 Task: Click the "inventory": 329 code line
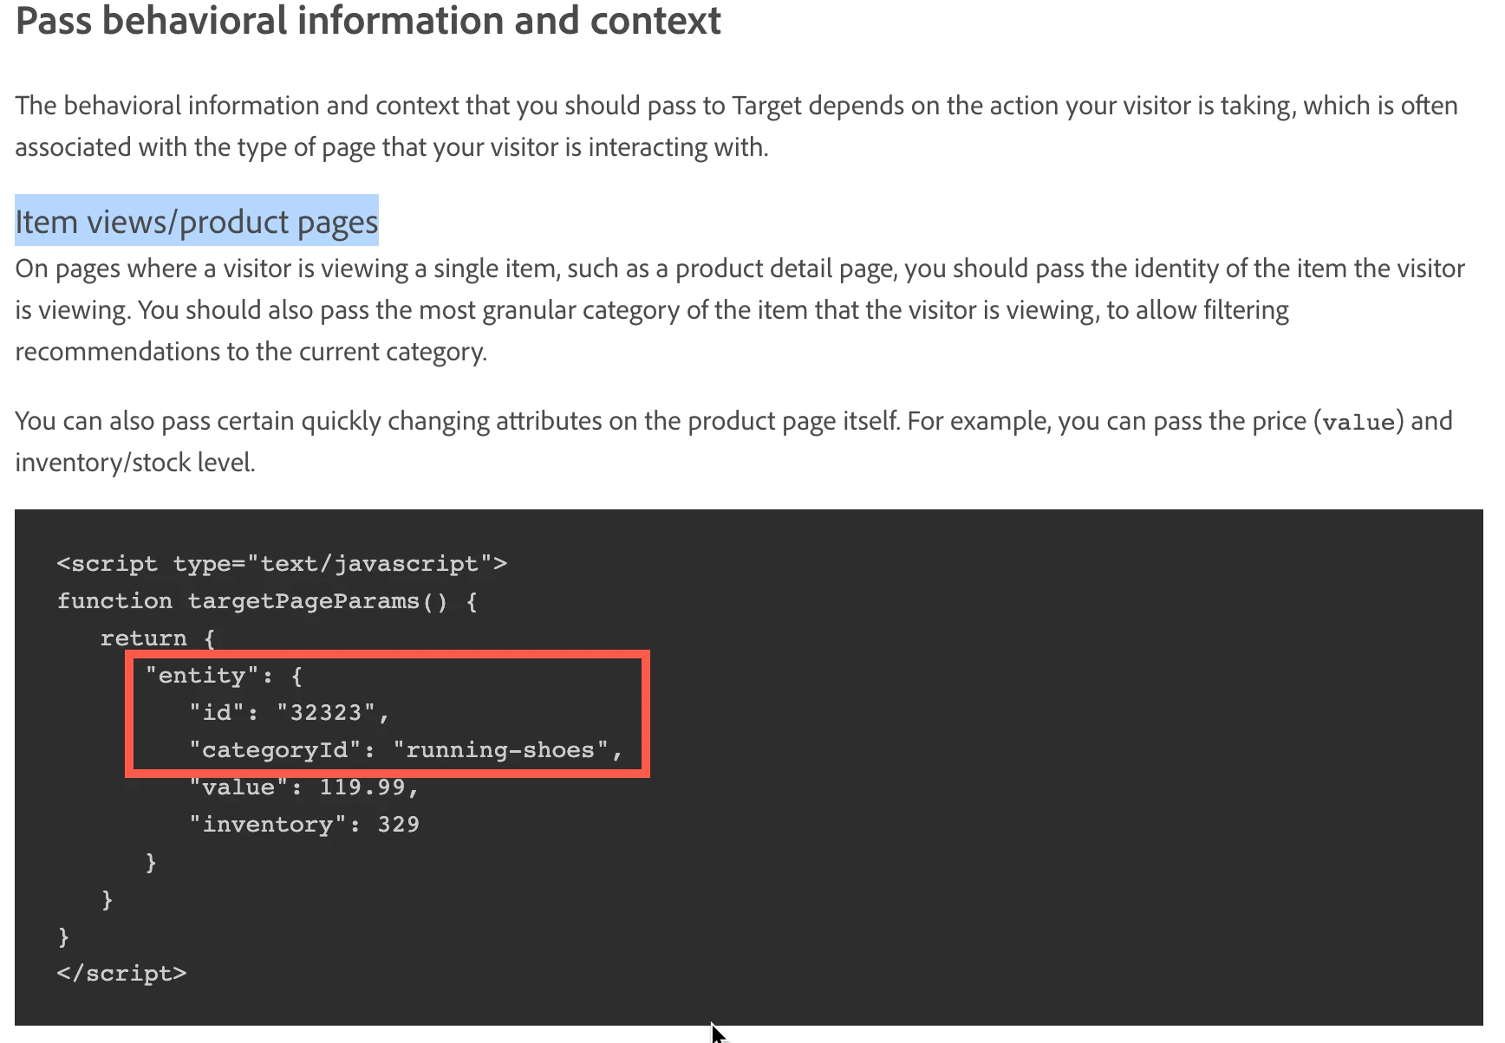tap(303, 825)
